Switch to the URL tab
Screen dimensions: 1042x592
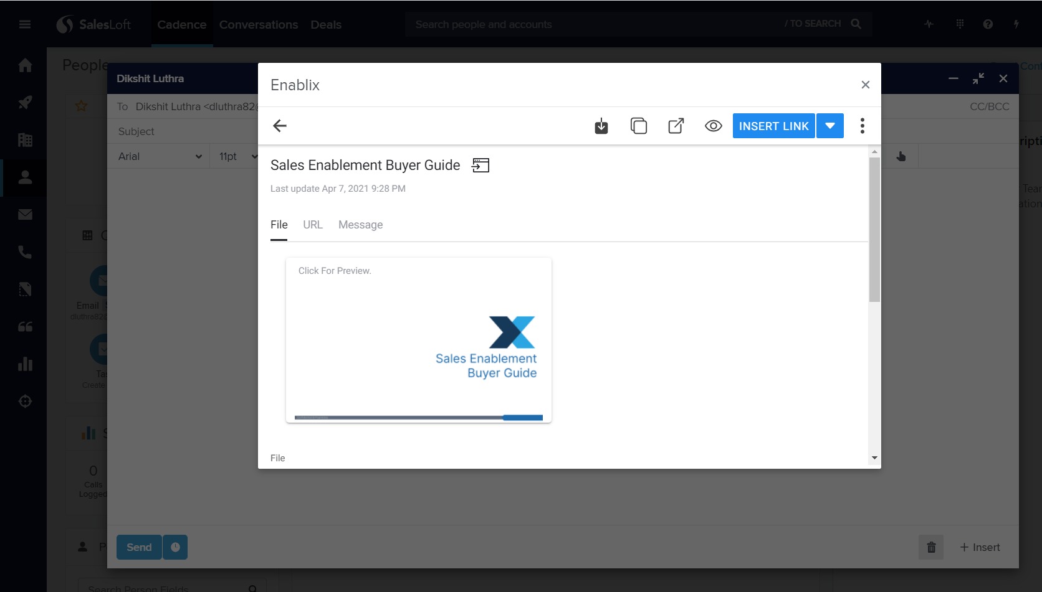pos(313,225)
